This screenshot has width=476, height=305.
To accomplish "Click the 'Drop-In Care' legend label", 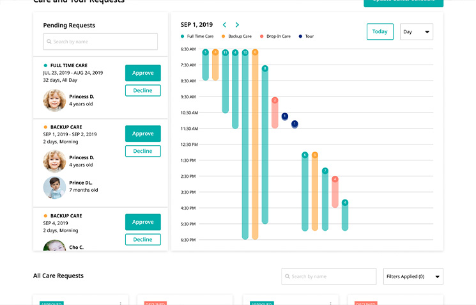I will point(279,36).
